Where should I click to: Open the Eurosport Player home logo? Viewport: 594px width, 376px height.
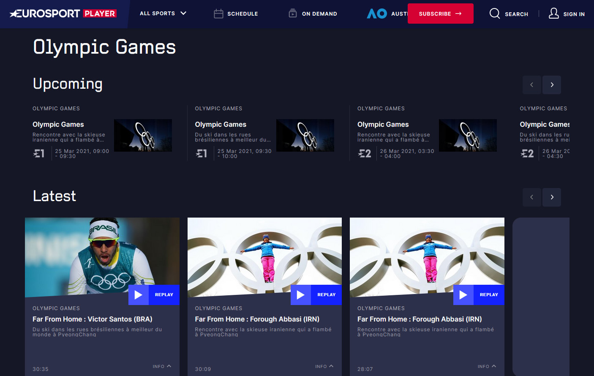click(x=63, y=14)
